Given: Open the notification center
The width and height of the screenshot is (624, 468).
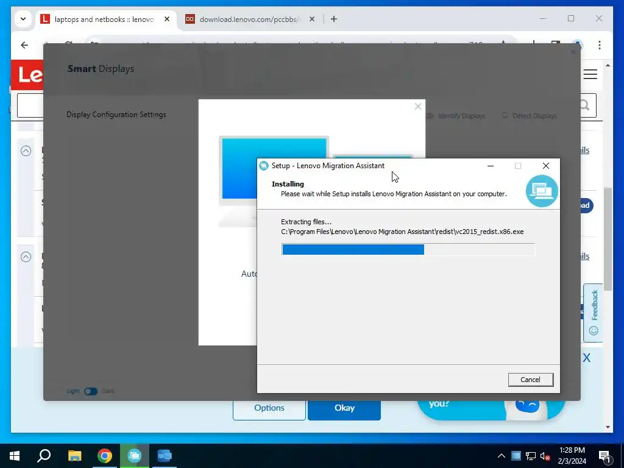Looking at the screenshot, I should (604, 456).
